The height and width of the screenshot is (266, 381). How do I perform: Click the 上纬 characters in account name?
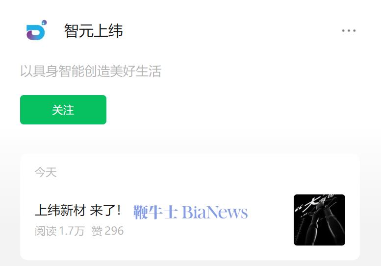(108, 31)
